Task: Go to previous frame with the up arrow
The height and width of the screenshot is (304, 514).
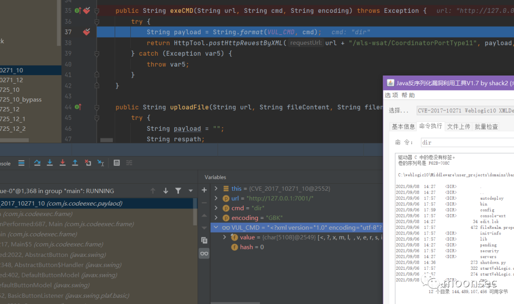Action: point(153,191)
